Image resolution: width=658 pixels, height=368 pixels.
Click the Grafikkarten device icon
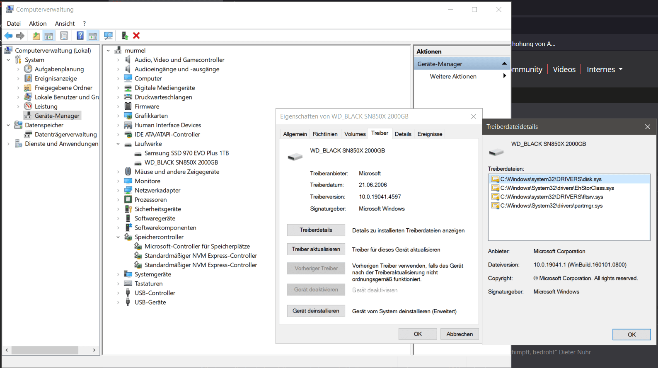click(128, 116)
